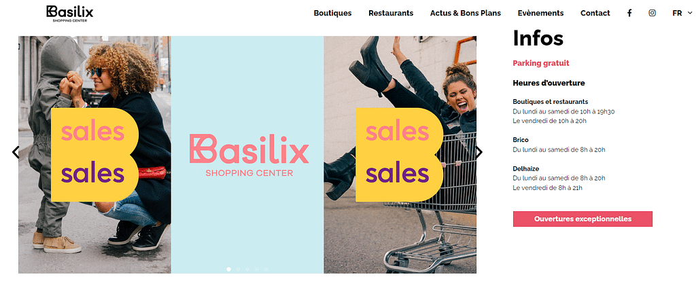Click the Parking gratuit link
Image resolution: width=696 pixels, height=296 pixels.
pos(540,63)
